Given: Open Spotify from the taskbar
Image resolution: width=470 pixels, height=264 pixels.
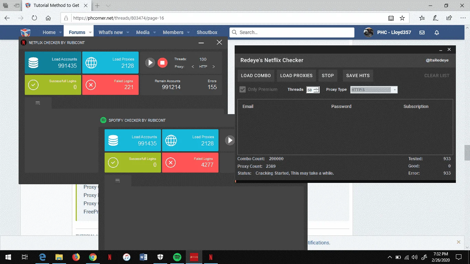Looking at the screenshot, I should (177, 257).
